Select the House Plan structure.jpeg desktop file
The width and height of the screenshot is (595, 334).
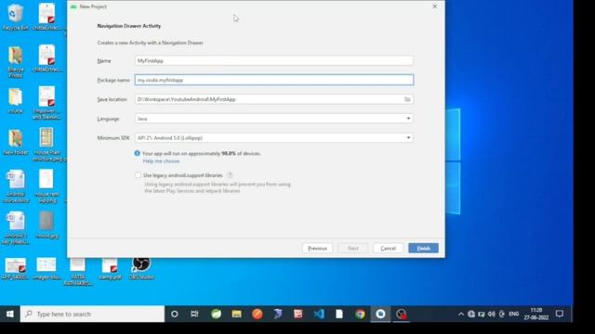[47, 145]
